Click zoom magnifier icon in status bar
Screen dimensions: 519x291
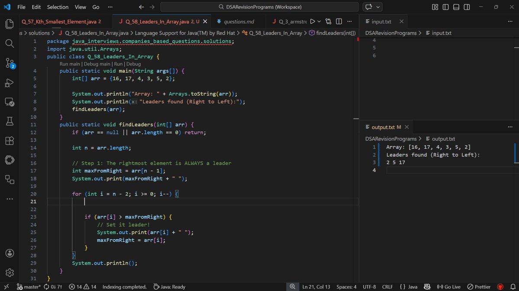pos(293,287)
